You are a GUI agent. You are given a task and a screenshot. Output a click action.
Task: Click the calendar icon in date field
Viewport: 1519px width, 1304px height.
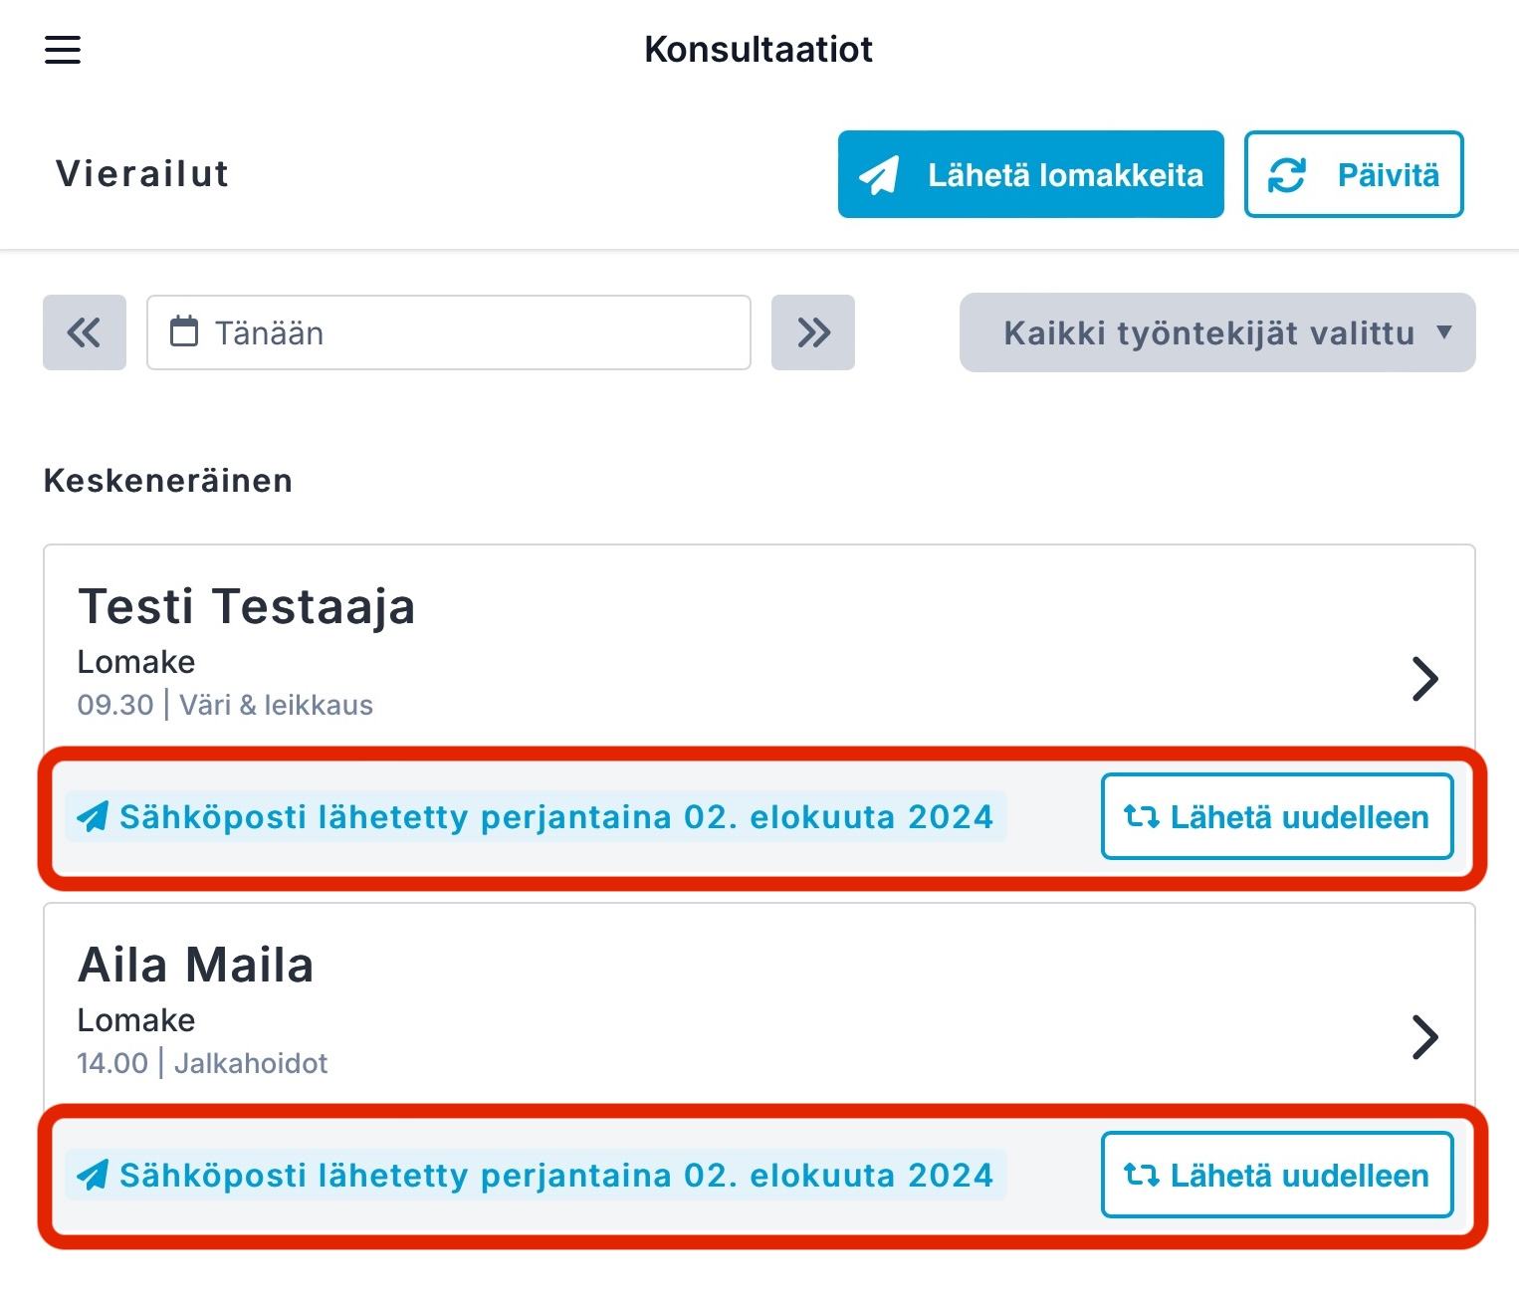pyautogui.click(x=184, y=331)
